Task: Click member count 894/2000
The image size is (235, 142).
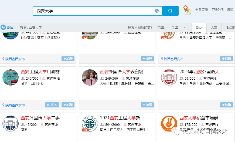Action: coord(112,125)
